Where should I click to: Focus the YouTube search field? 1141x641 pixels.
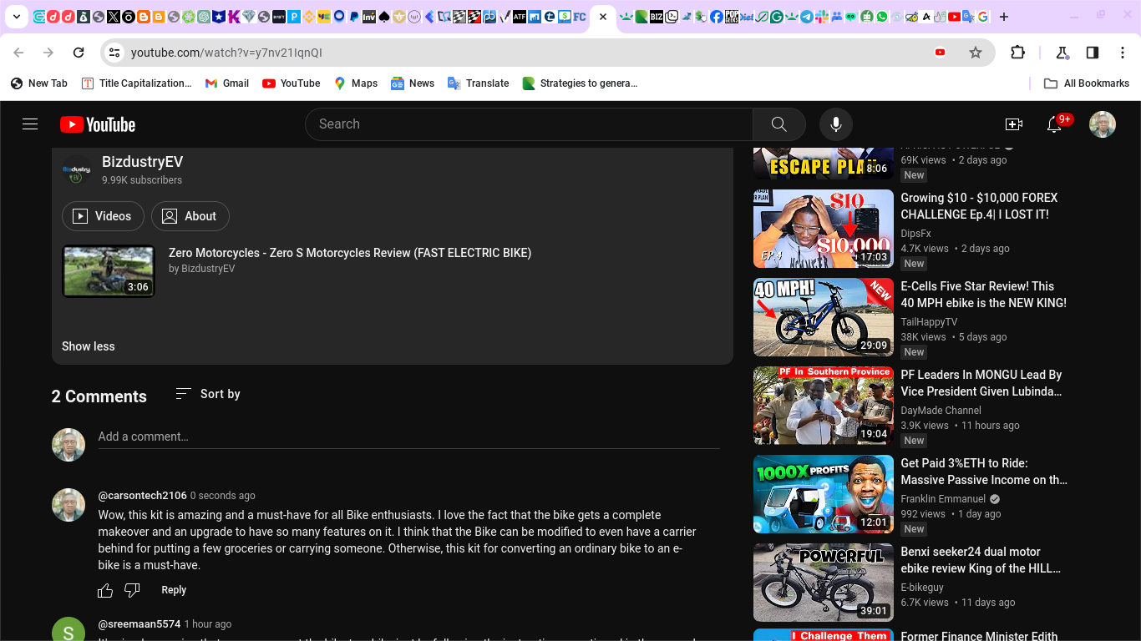(x=529, y=124)
